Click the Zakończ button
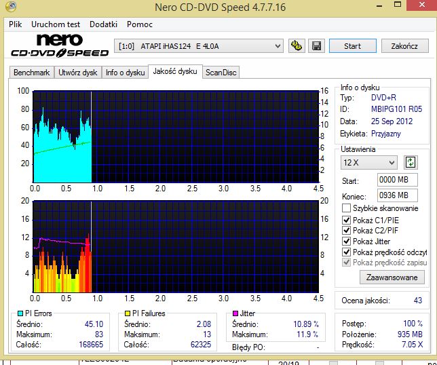Viewport: 437px width, 365px height. tap(404, 46)
